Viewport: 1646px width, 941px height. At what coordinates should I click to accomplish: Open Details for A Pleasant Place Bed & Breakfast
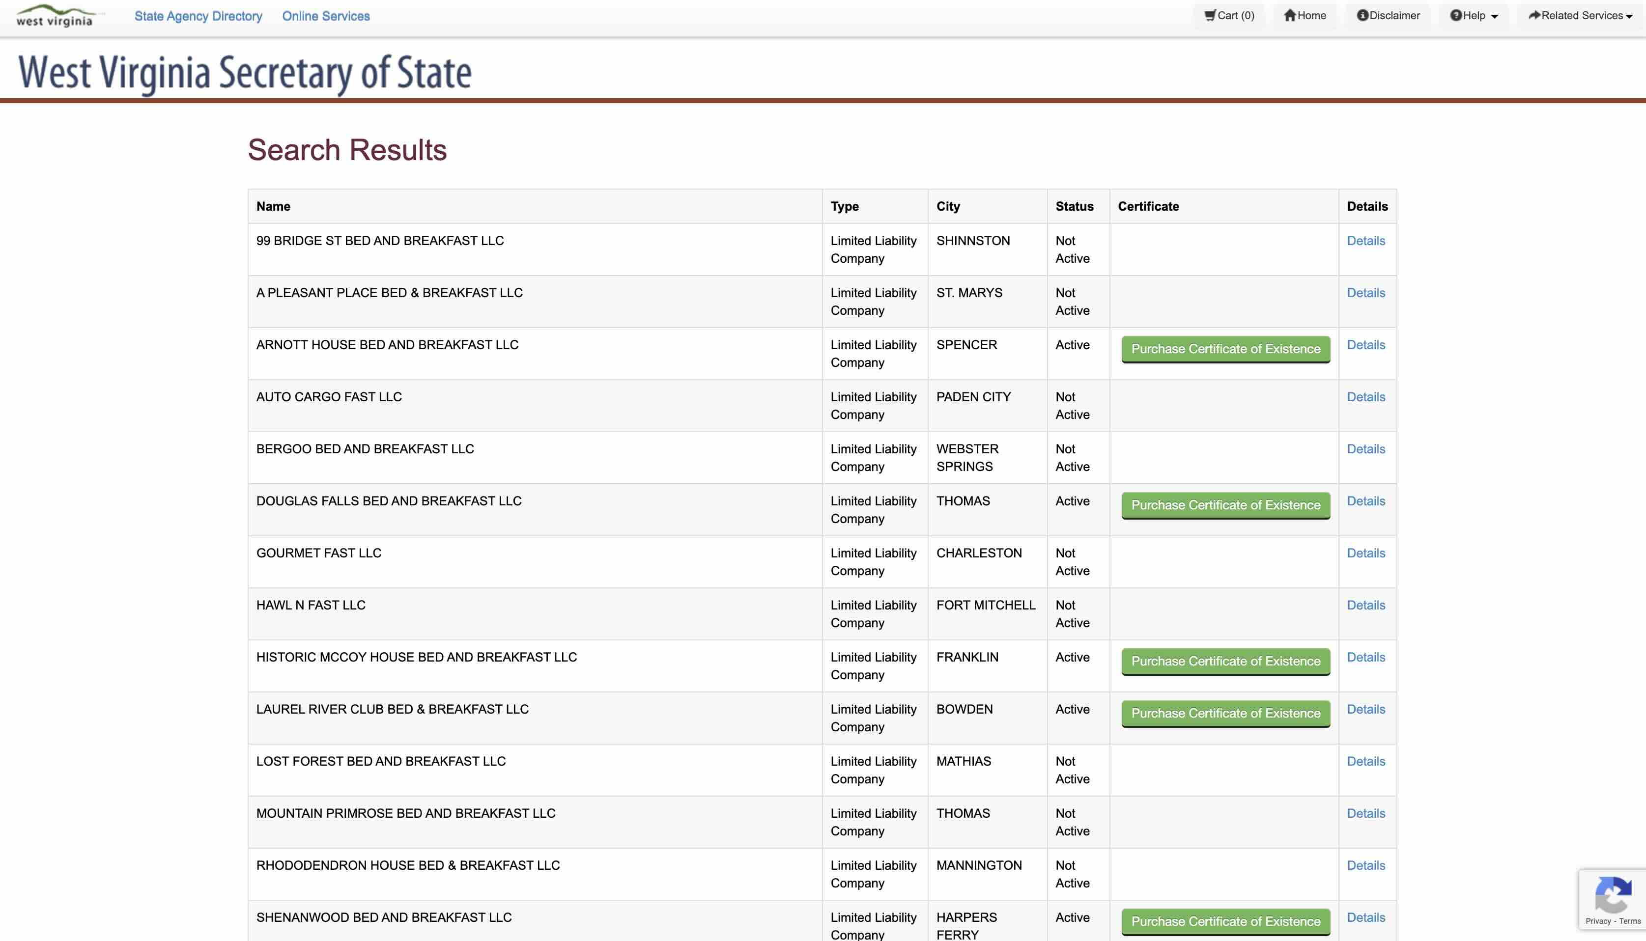tap(1365, 293)
